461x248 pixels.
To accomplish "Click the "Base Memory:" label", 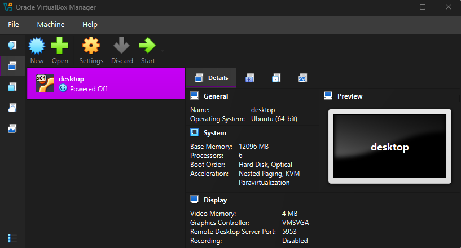I will click(211, 147).
